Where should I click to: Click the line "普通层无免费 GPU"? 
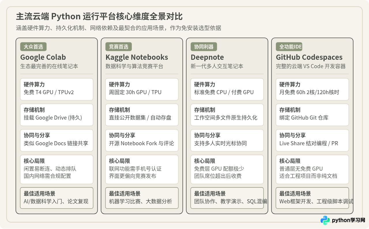(301, 169)
